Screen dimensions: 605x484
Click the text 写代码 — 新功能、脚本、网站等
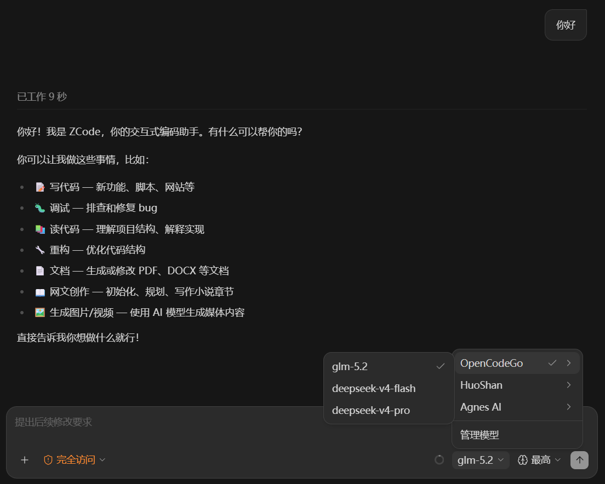coord(122,187)
